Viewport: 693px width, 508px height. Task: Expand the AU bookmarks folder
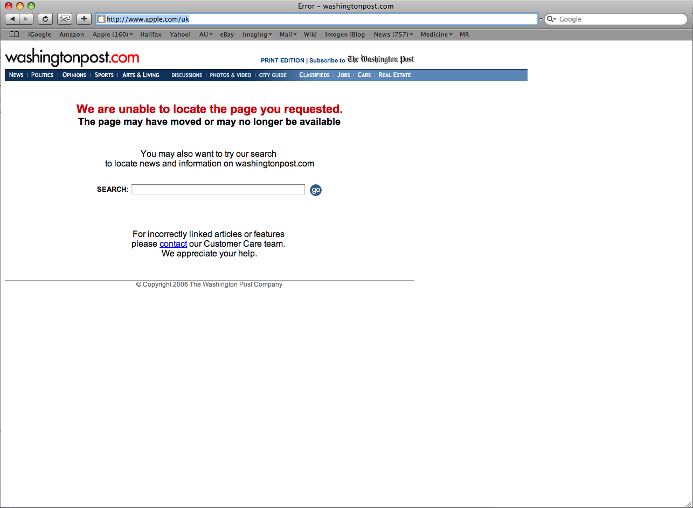(x=206, y=34)
